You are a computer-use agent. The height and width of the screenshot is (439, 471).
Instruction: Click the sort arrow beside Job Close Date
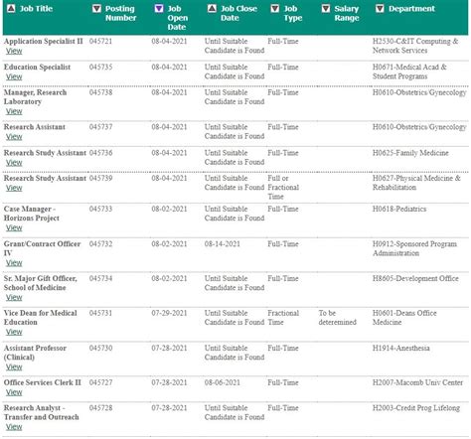click(x=212, y=9)
